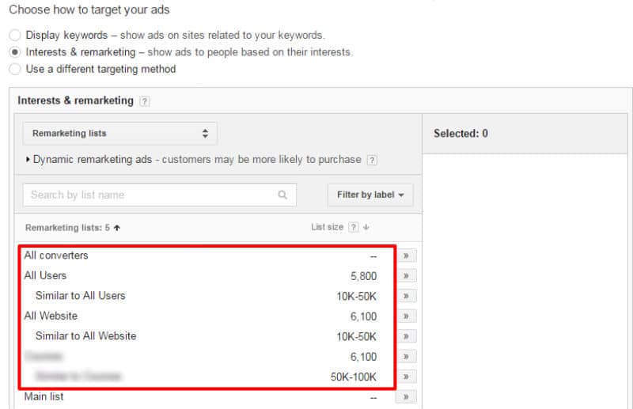Image resolution: width=633 pixels, height=409 pixels.
Task: Click the List size help icon
Action: click(353, 227)
